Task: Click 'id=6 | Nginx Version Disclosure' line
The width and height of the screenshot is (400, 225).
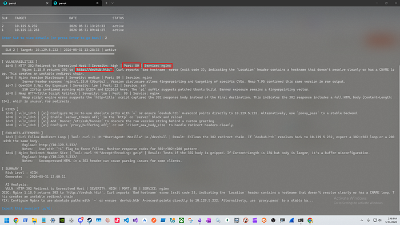Action: click(79, 78)
